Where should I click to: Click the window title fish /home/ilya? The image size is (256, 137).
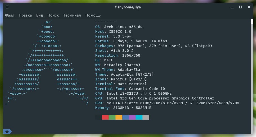[128, 7]
